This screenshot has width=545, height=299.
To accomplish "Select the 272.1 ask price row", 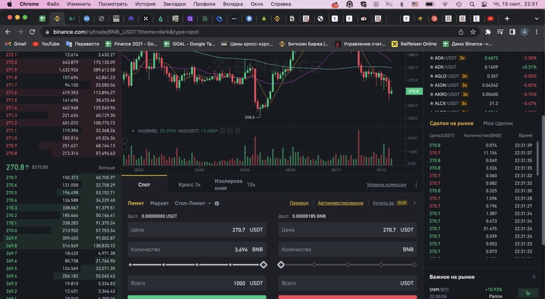I will (x=61, y=55).
